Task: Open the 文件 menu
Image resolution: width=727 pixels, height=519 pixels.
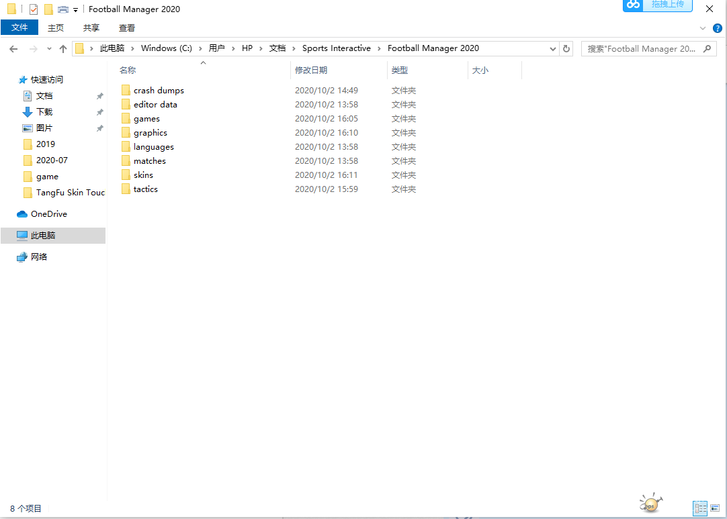Action: click(19, 28)
